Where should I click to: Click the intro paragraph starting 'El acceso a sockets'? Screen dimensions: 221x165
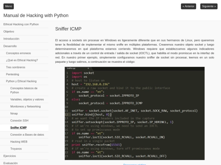point(135,51)
